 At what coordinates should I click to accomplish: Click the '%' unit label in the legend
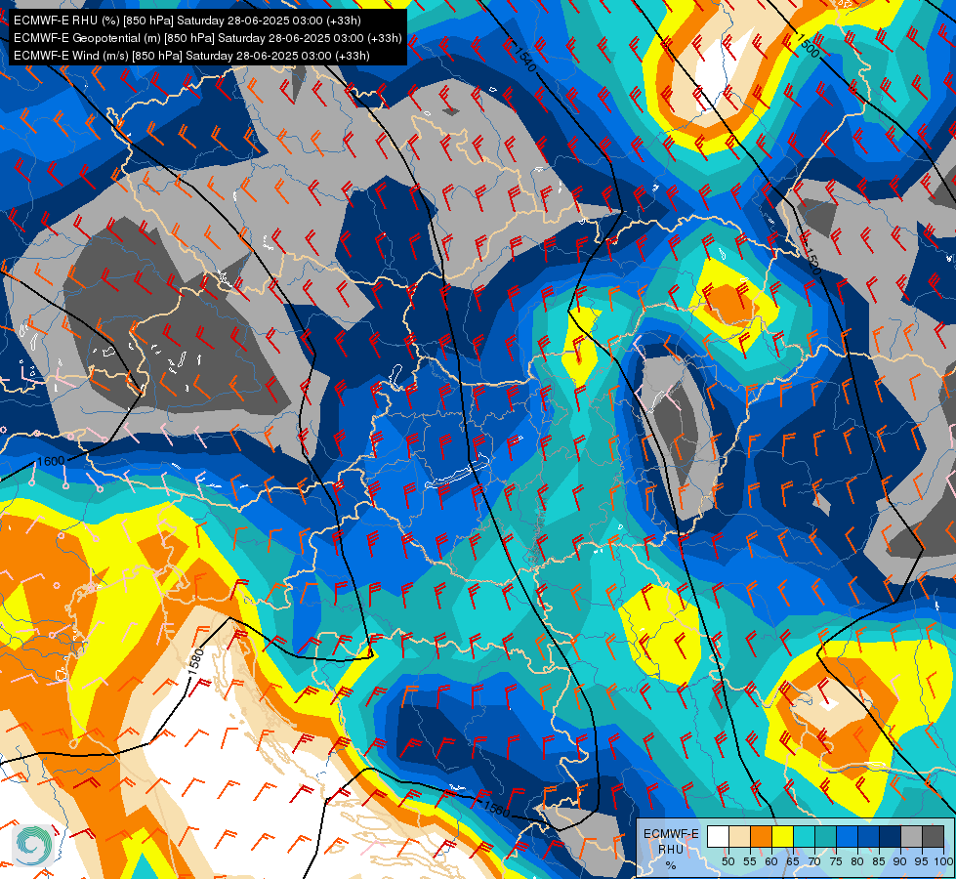click(x=671, y=865)
